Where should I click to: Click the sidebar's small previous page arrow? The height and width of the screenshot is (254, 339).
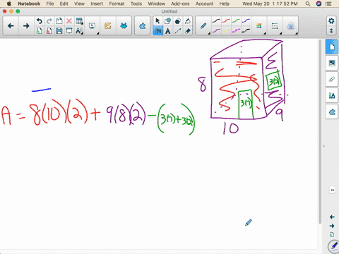tap(332, 217)
